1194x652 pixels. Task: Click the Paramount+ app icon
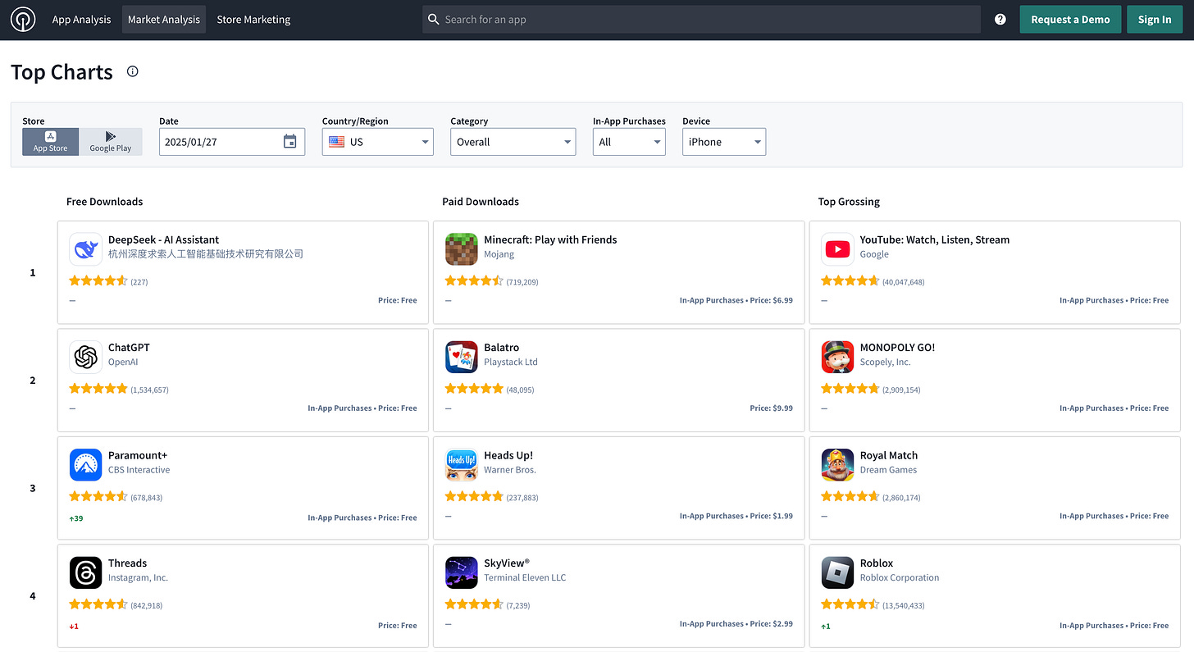pyautogui.click(x=85, y=465)
